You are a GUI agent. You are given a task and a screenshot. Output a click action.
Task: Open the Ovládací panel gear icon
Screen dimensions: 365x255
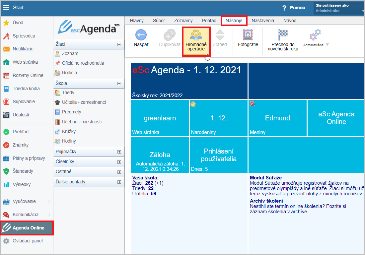(6, 241)
